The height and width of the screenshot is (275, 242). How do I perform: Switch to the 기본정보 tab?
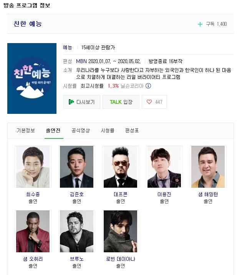(26, 130)
